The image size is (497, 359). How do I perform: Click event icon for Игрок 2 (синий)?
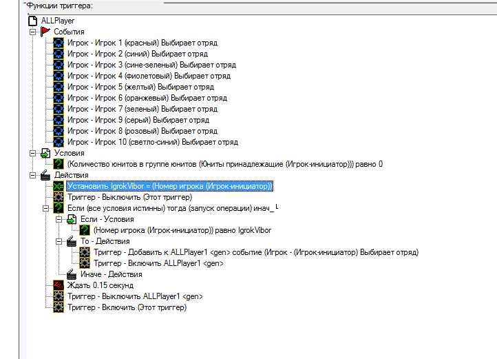(59, 54)
